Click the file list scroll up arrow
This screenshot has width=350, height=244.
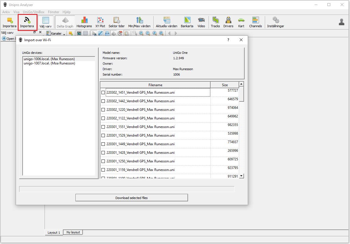(241, 84)
